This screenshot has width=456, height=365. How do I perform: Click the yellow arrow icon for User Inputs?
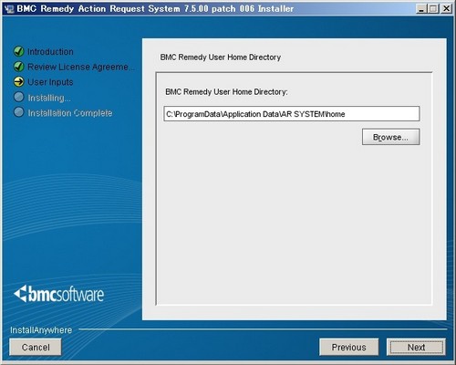(19, 82)
